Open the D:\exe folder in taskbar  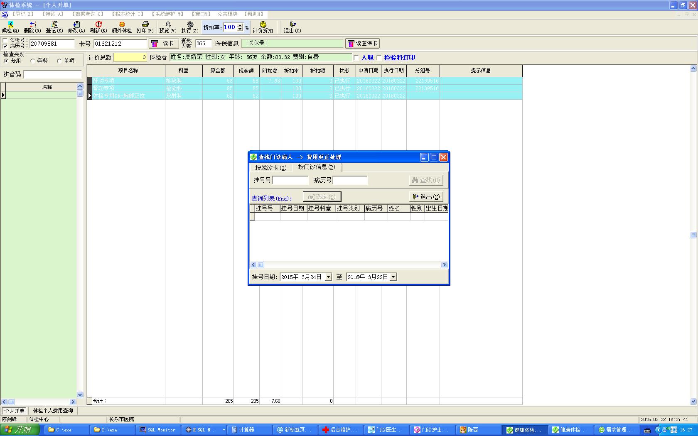pos(111,430)
